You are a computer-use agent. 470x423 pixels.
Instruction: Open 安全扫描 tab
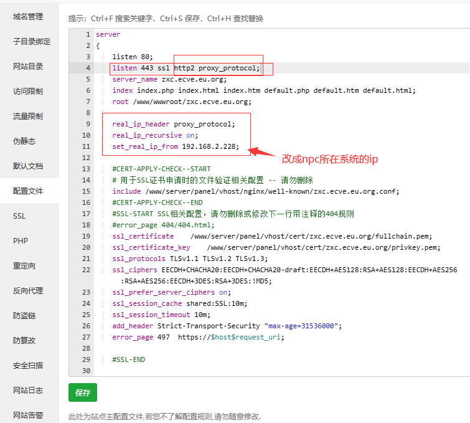click(x=28, y=365)
